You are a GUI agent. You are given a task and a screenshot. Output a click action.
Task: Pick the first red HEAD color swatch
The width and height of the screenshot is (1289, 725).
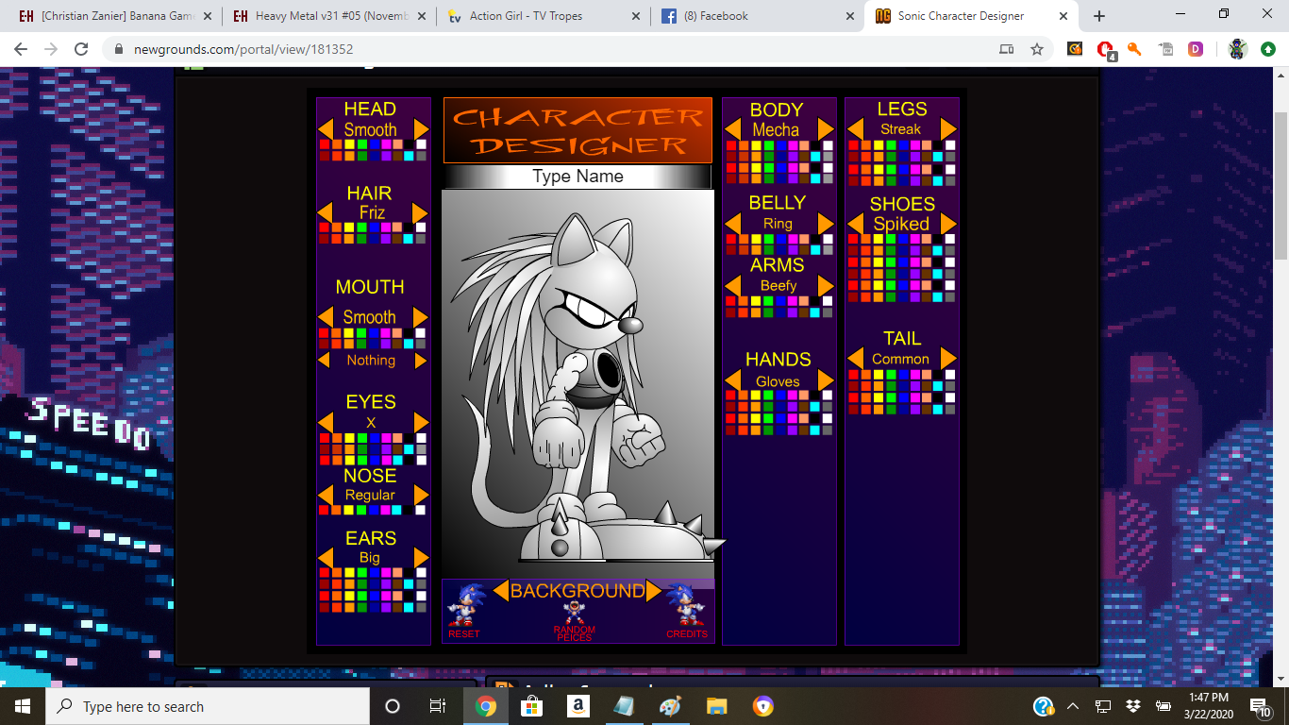(325, 144)
